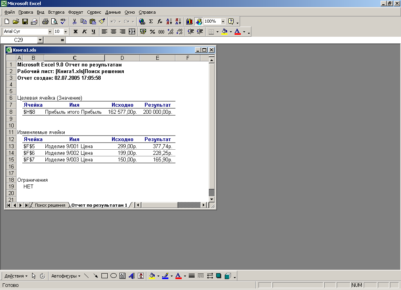Align text right
Viewport: 401px width, 290px height.
point(123,32)
